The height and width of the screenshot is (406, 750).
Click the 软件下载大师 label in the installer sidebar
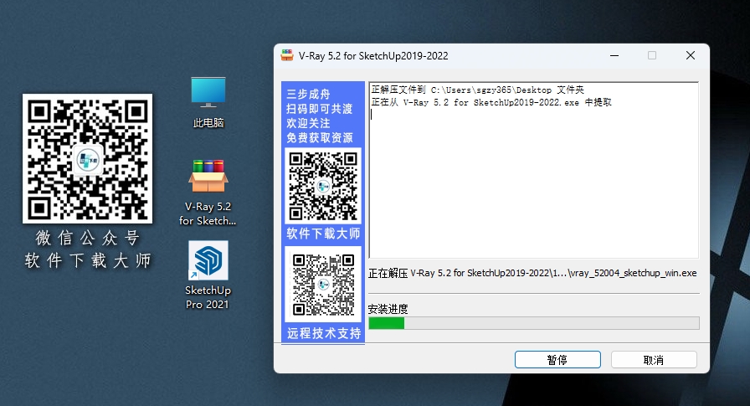tap(323, 234)
